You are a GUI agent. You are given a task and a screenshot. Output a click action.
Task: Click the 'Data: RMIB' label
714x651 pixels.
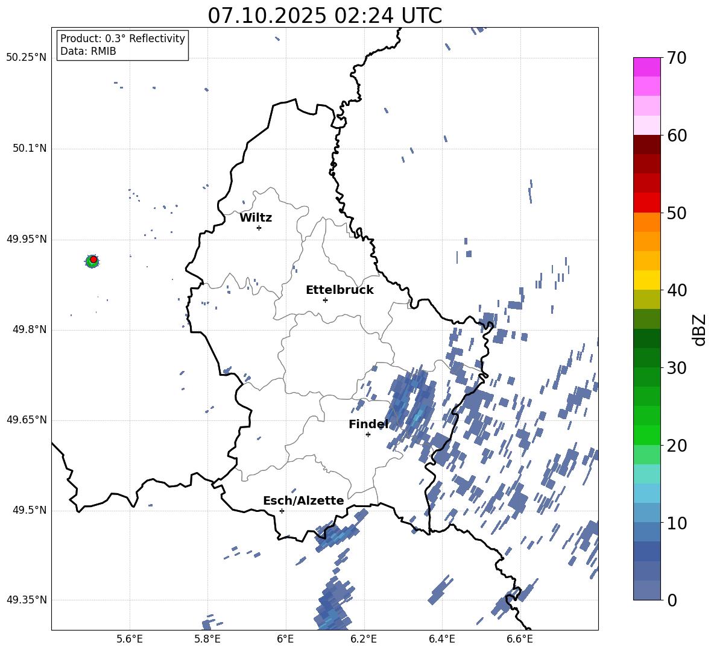[88, 51]
